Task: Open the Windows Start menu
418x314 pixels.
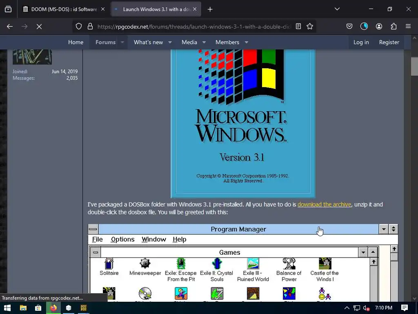Action: pos(7,308)
